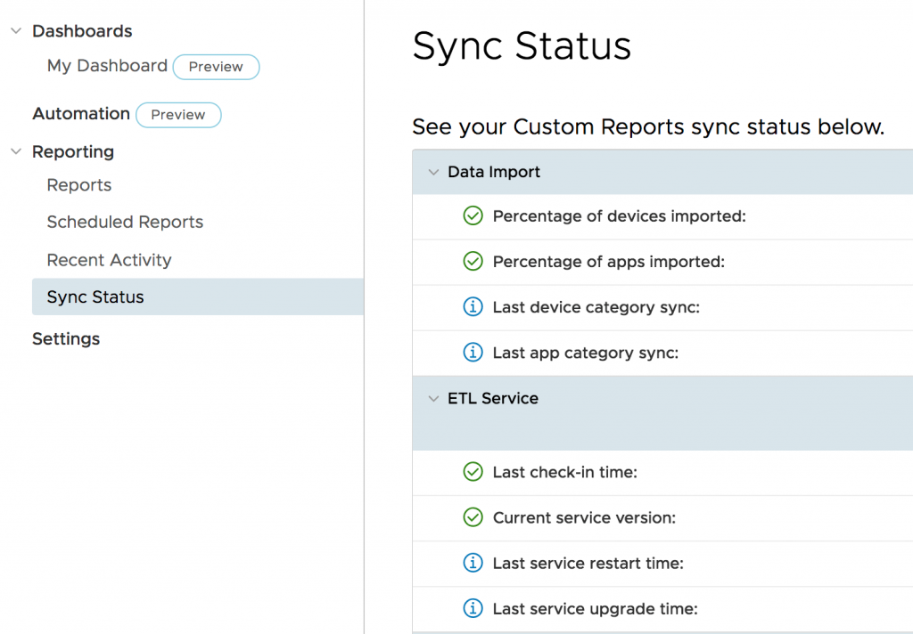Open My Dashboard in the sidebar
913x634 pixels.
point(107,66)
